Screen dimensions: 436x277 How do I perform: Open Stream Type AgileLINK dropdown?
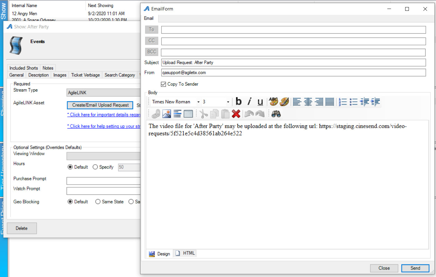point(104,93)
